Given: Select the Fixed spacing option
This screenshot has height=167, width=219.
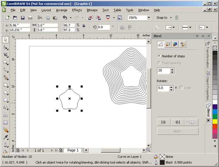Looking at the screenshot, I should (x=159, y=63).
